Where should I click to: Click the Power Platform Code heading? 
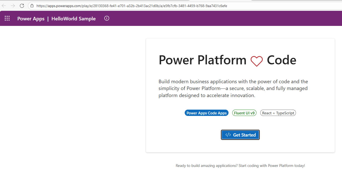227,60
